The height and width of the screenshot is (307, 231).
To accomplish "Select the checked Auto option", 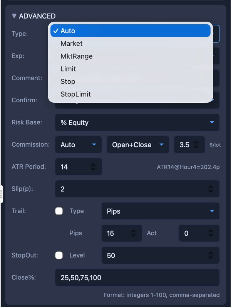I will tap(68, 31).
